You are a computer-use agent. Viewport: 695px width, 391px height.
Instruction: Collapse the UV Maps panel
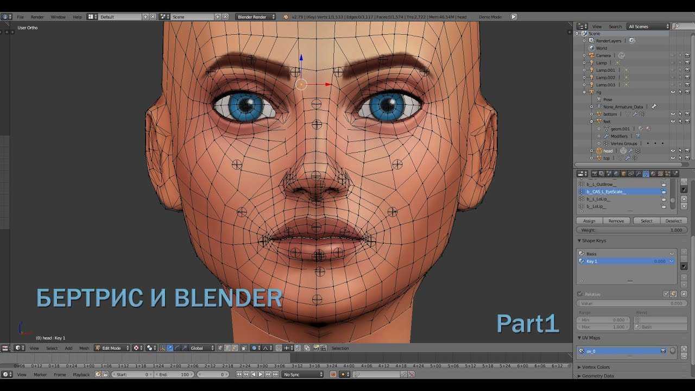tap(579, 338)
